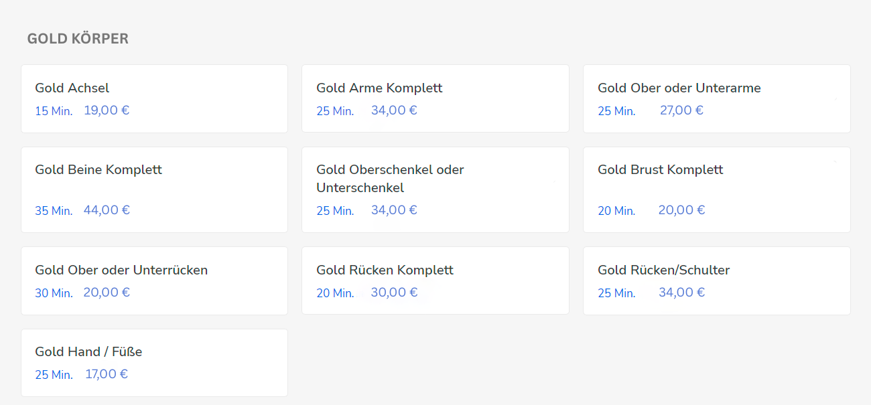Click 20,00 € on Gold Brust Komplett

point(681,210)
